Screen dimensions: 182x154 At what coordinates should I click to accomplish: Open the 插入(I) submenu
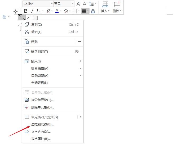[x=53, y=61]
